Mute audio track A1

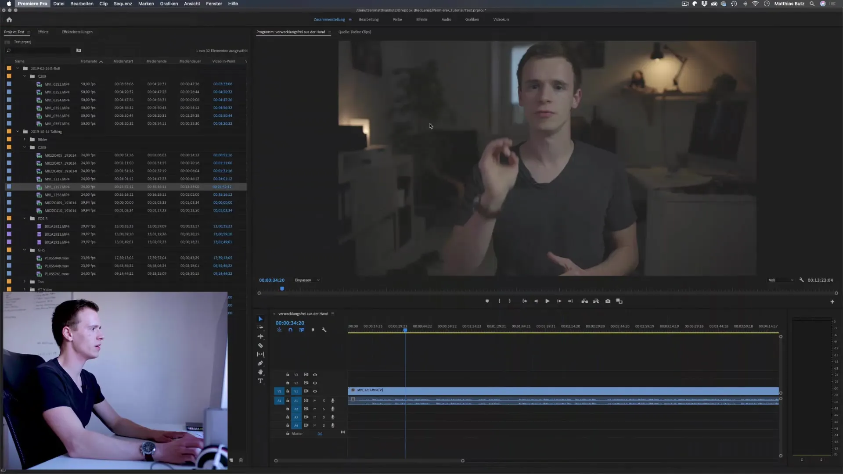coord(315,401)
